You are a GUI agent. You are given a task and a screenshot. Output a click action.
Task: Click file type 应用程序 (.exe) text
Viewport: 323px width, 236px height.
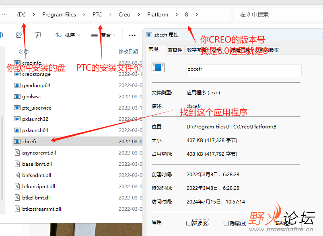tap(203, 93)
